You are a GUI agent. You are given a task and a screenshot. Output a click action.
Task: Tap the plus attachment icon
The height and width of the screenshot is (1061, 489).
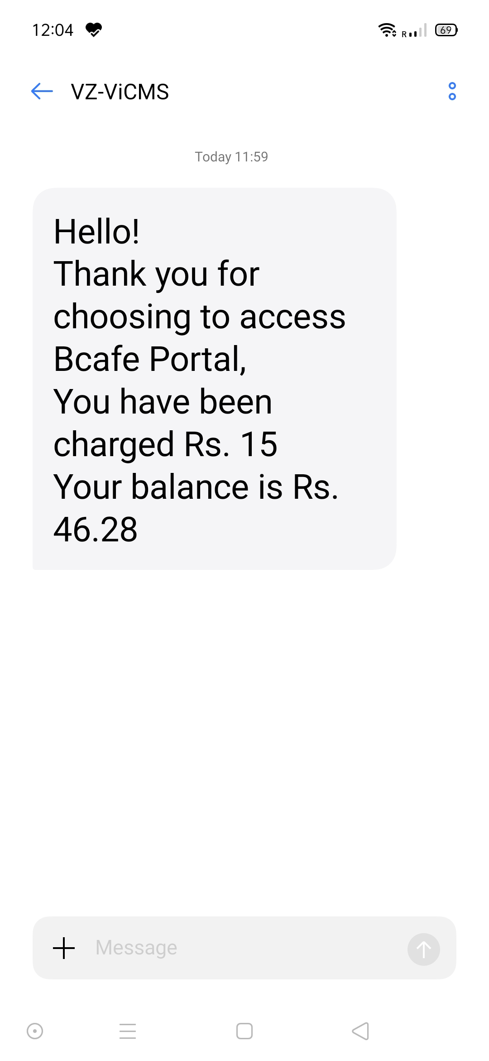pyautogui.click(x=64, y=948)
